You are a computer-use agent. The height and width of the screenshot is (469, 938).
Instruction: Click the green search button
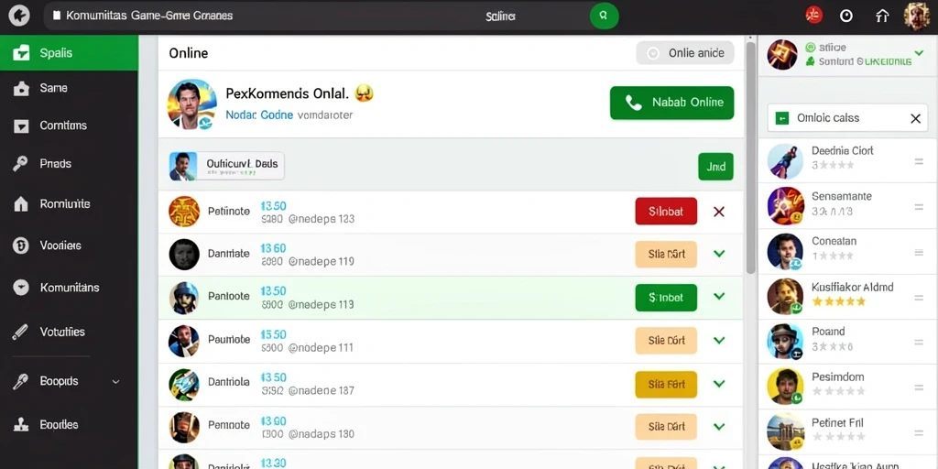click(604, 16)
